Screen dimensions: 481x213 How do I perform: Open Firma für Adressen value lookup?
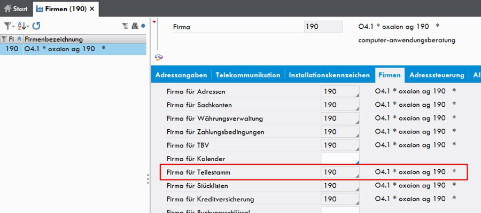coord(357,96)
